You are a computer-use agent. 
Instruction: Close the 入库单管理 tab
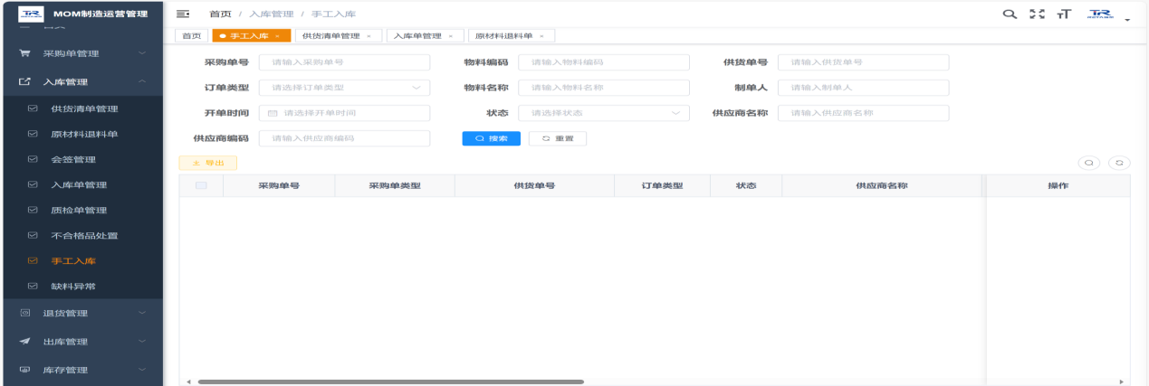coord(451,36)
